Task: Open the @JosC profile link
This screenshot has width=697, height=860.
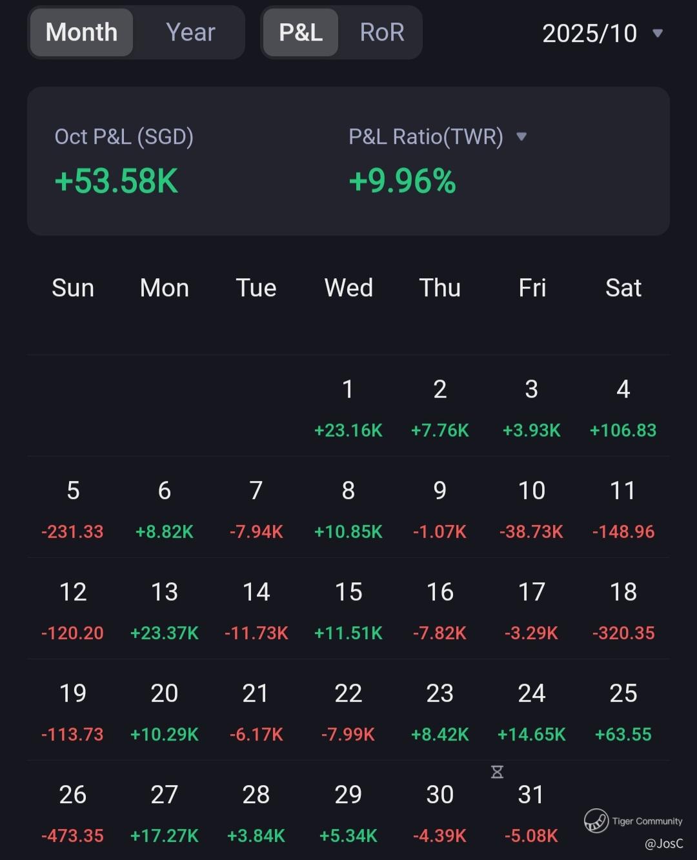Action: tap(663, 843)
